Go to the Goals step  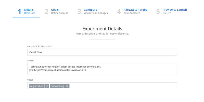(55, 10)
